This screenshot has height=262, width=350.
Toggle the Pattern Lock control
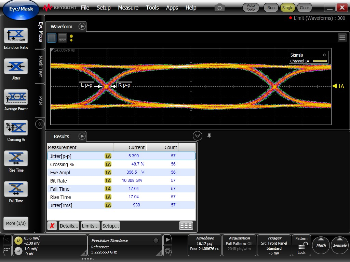pyautogui.click(x=301, y=245)
